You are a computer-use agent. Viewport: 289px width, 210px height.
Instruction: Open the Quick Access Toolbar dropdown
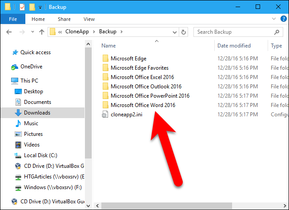[40, 7]
